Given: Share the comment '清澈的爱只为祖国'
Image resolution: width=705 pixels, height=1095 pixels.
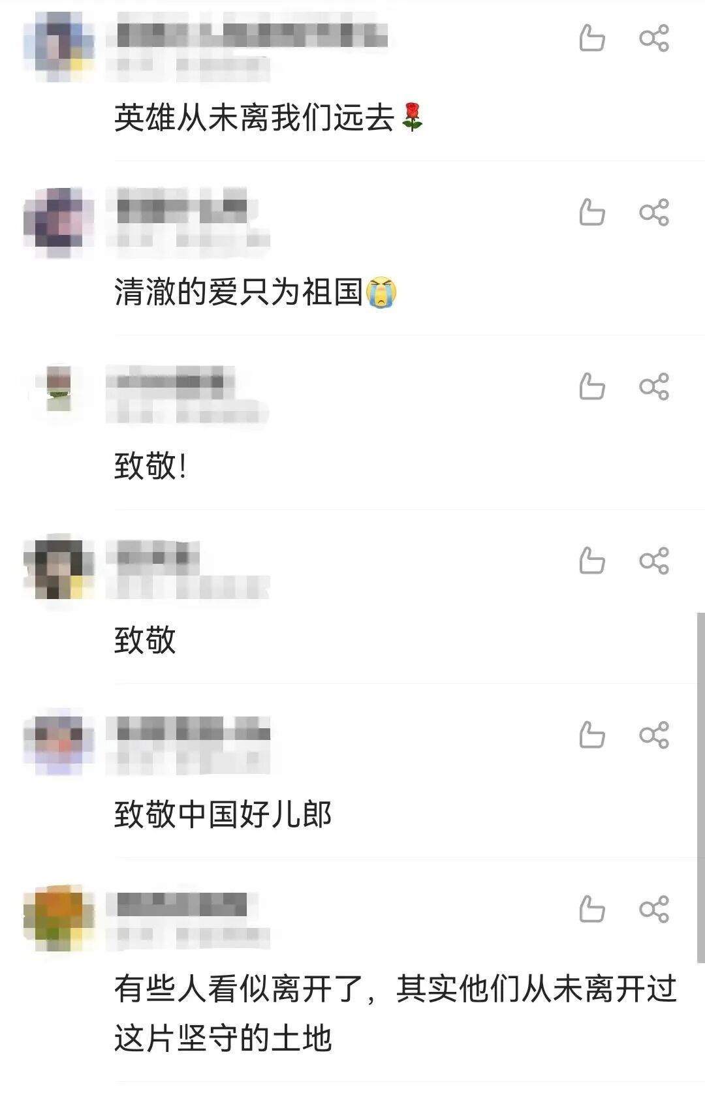Looking at the screenshot, I should pos(654,212).
